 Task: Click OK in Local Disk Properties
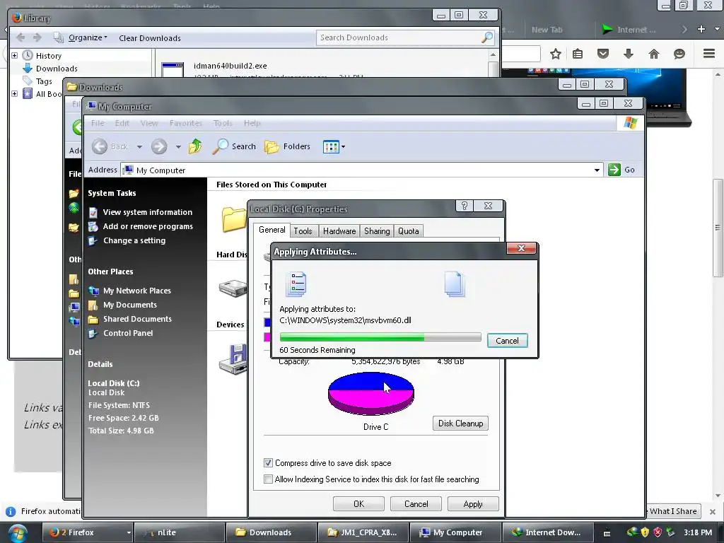click(x=358, y=503)
